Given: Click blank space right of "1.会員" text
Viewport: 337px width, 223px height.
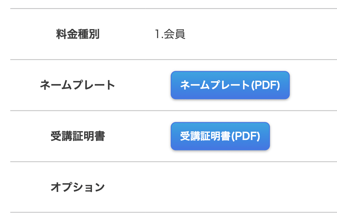Looking at the screenshot, I should [x=252, y=34].
